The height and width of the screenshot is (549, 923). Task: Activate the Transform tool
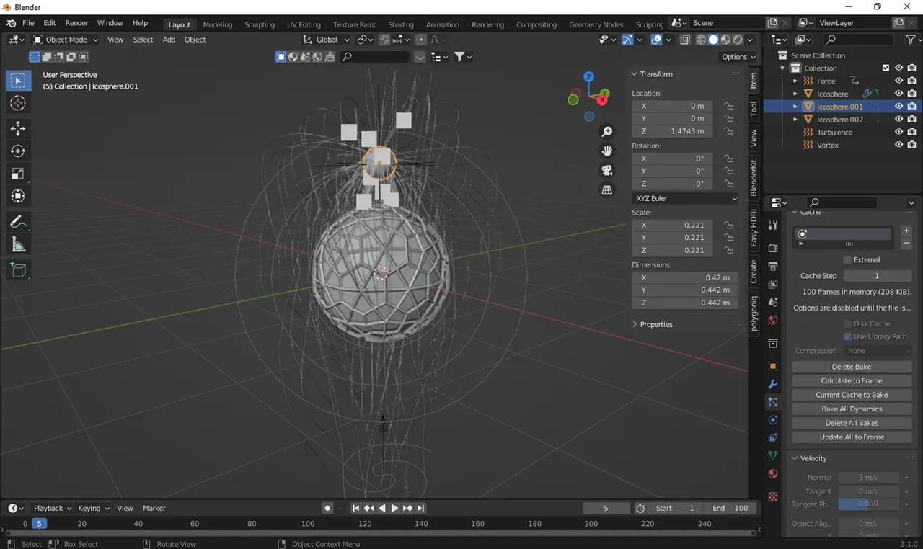click(x=19, y=196)
